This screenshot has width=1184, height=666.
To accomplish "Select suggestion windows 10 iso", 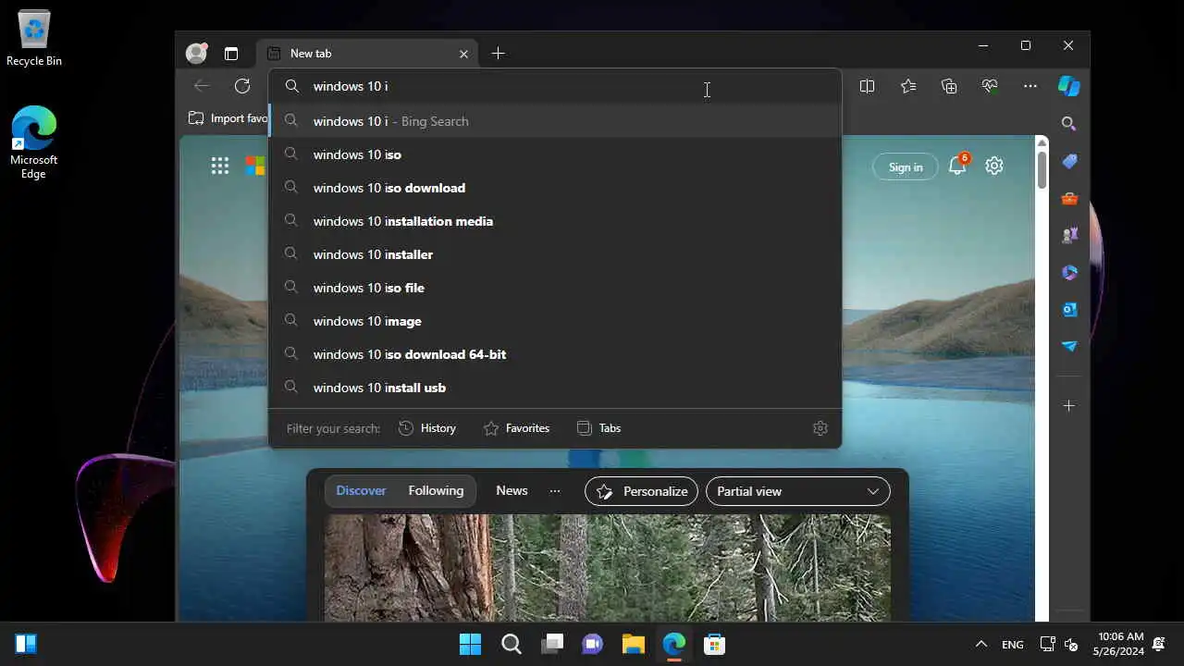I will pos(555,154).
